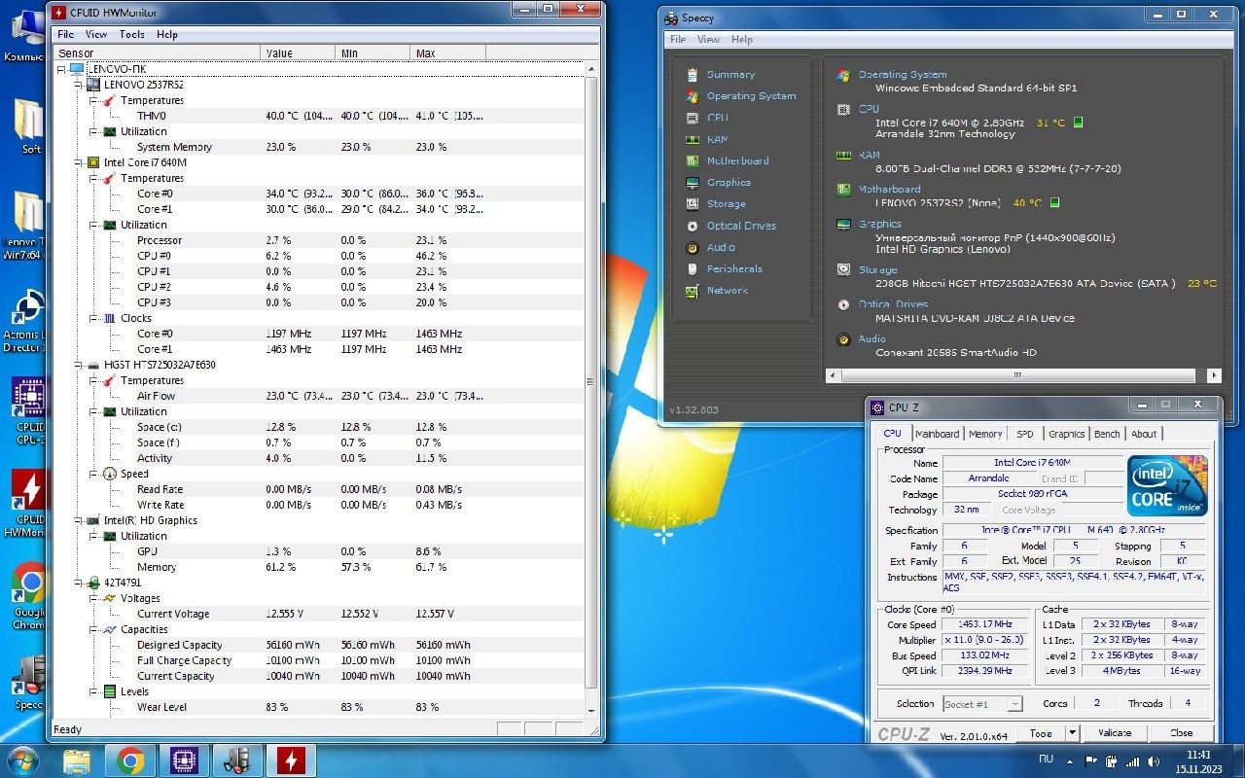Open View menu in HWMonitor
The width and height of the screenshot is (1245, 778).
tap(96, 34)
